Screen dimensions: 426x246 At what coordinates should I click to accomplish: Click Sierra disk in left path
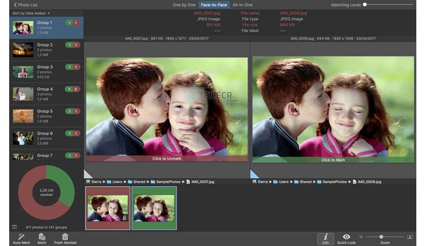(94, 182)
